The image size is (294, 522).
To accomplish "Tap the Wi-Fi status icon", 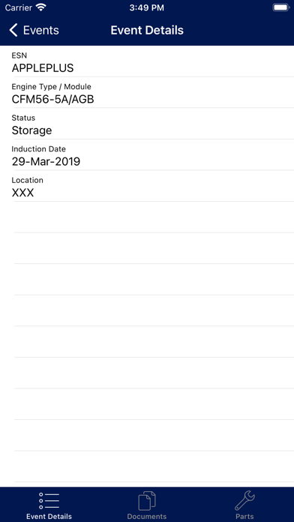I will click(41, 7).
